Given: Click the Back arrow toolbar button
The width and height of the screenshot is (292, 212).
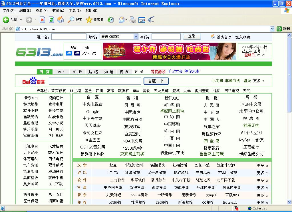Looking at the screenshot, I should (6, 20).
